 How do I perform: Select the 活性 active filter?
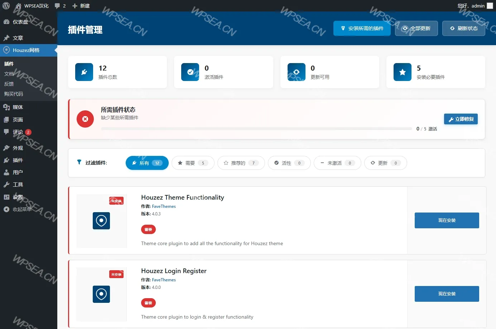coord(289,163)
